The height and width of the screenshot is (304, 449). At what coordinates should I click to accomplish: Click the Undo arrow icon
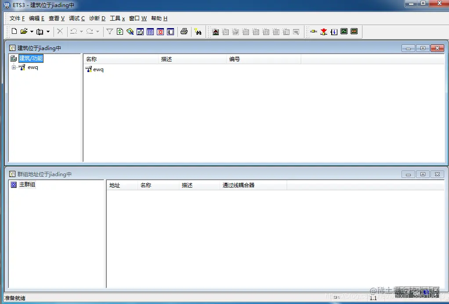coord(74,31)
